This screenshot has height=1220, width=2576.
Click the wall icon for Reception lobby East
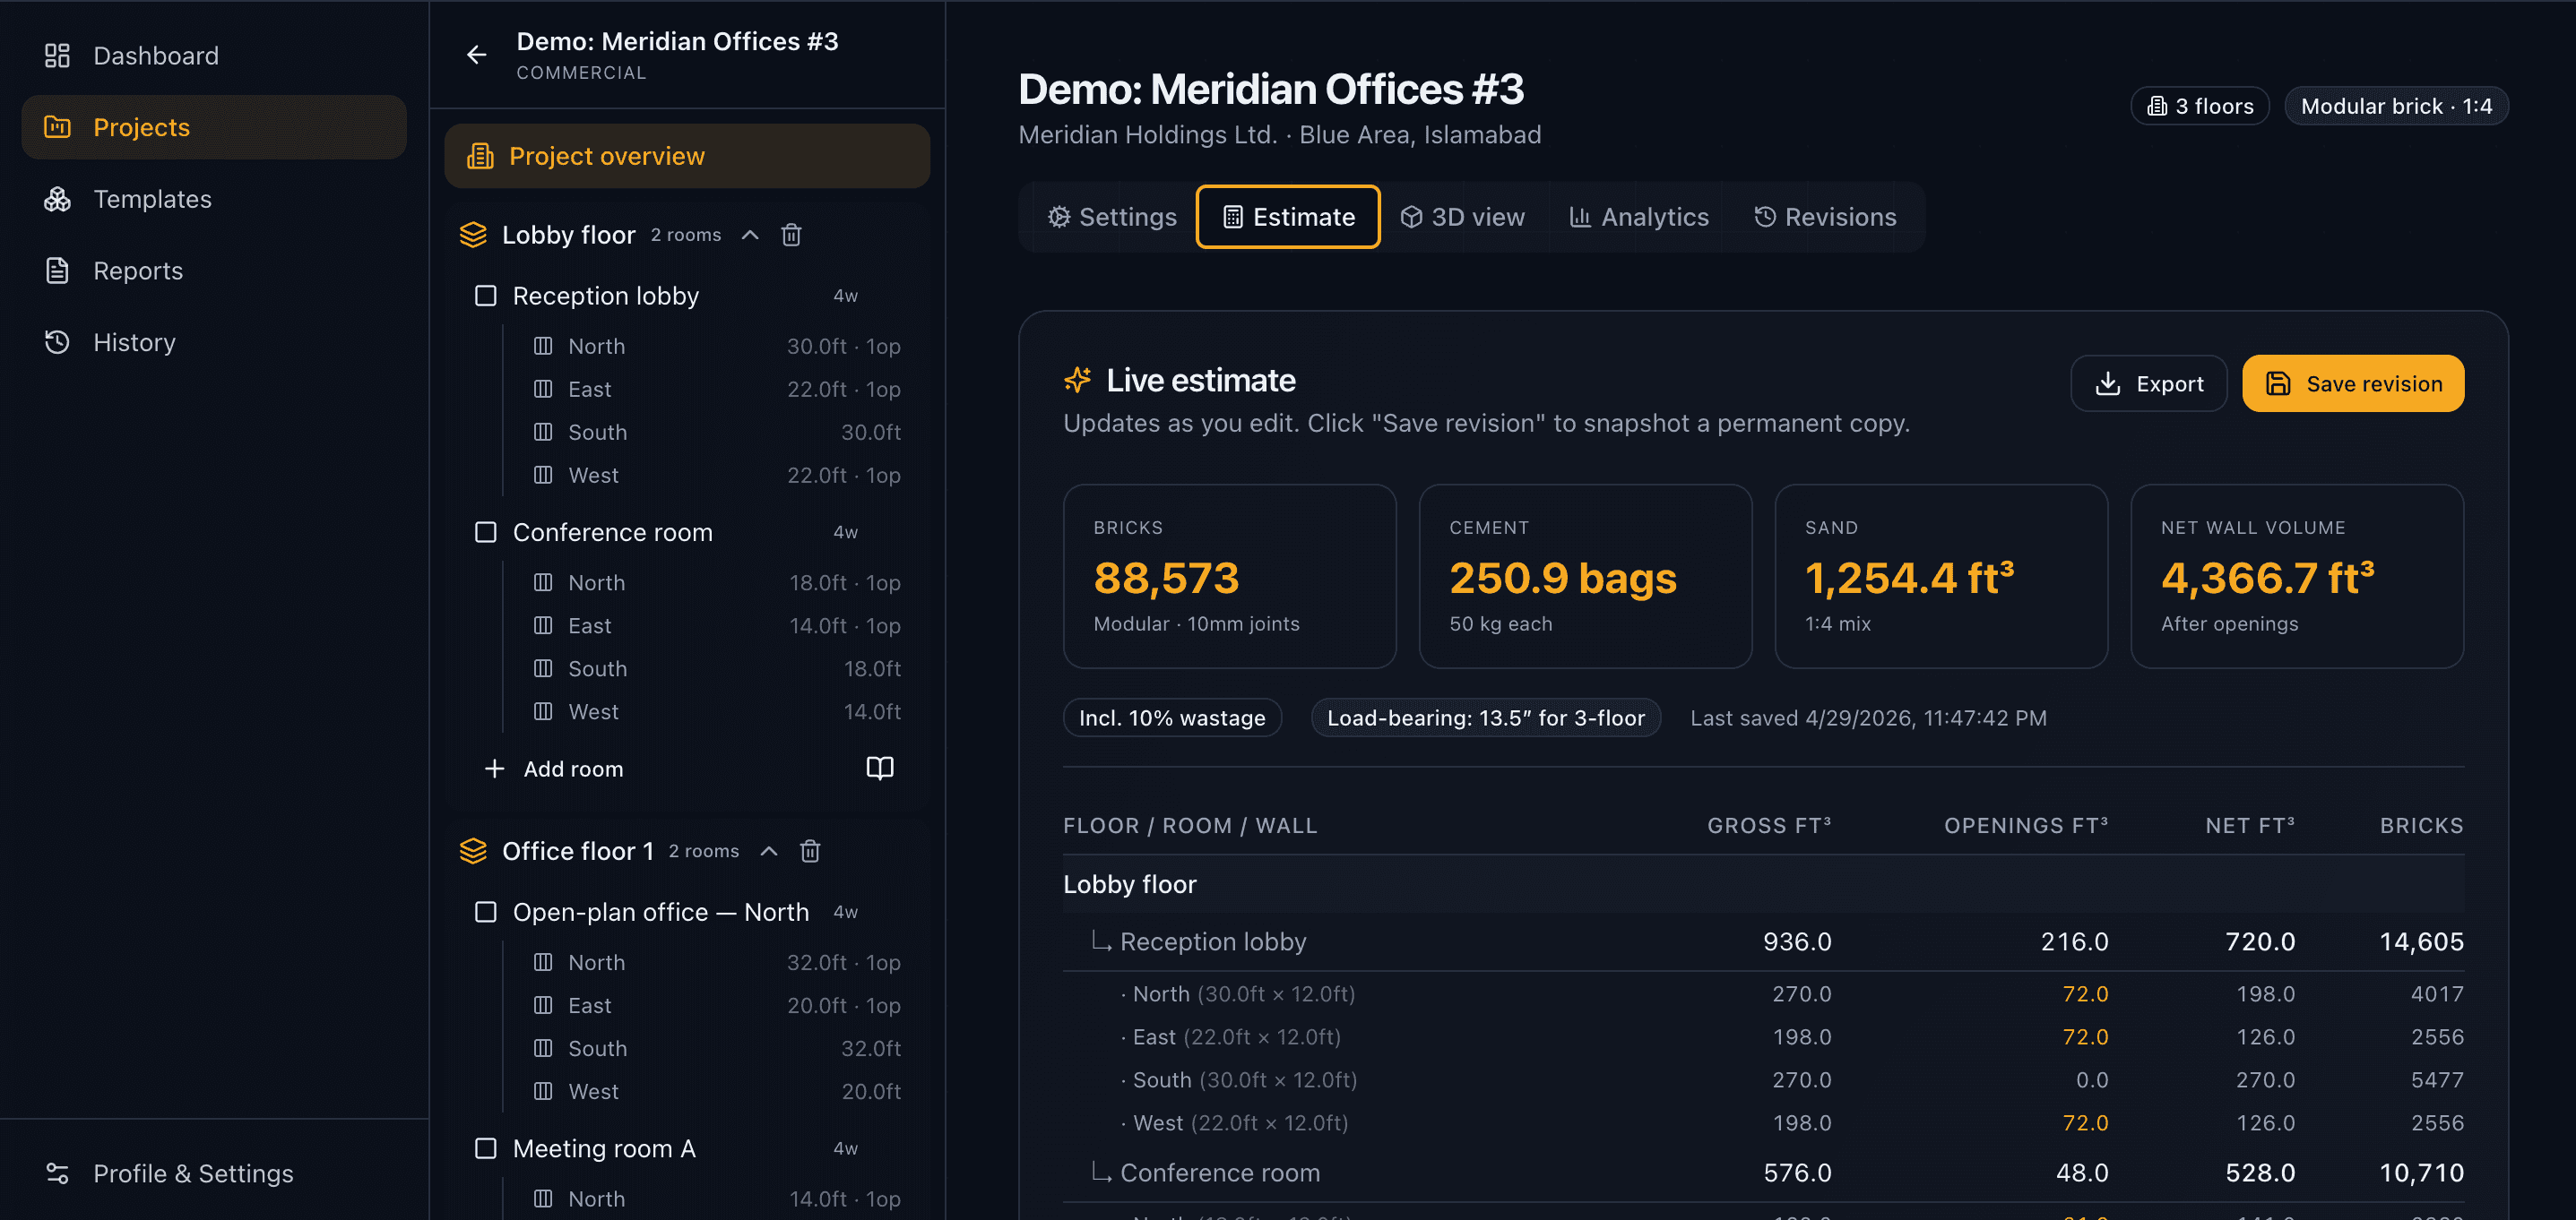pyautogui.click(x=543, y=390)
